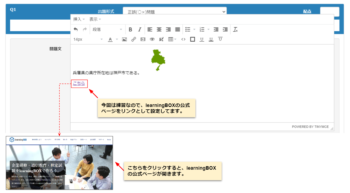The height and width of the screenshot is (193, 350).
Task: Click the text color A button
Action: [110, 39]
